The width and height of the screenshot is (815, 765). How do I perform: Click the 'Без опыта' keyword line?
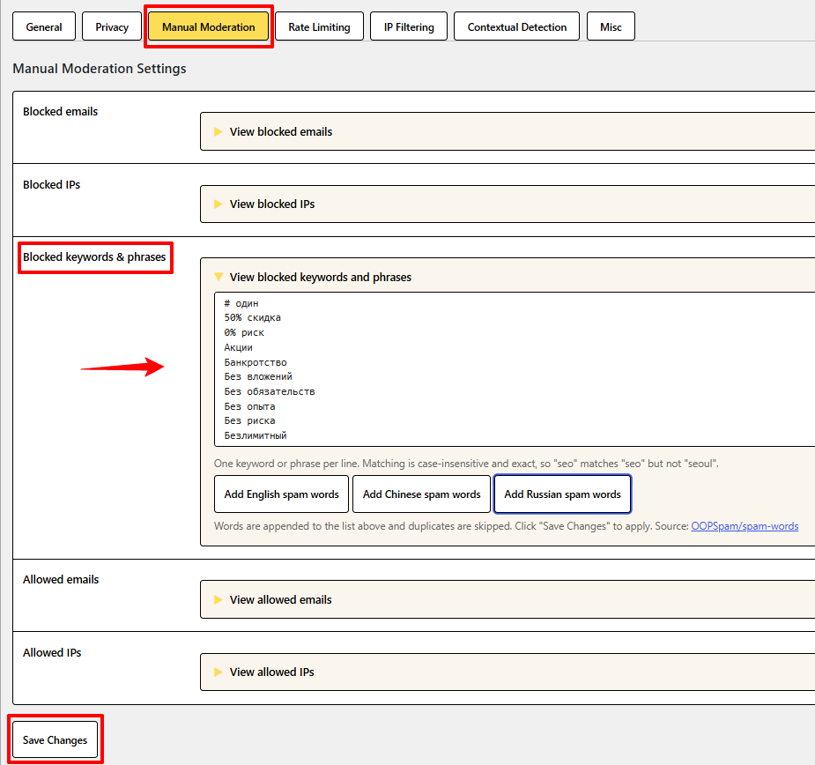(249, 406)
